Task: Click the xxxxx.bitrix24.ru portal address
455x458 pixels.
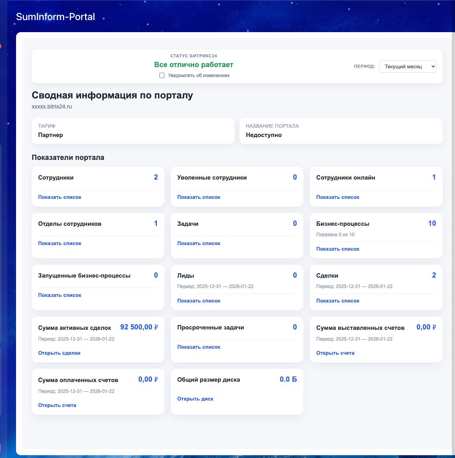Action: pyautogui.click(x=52, y=106)
